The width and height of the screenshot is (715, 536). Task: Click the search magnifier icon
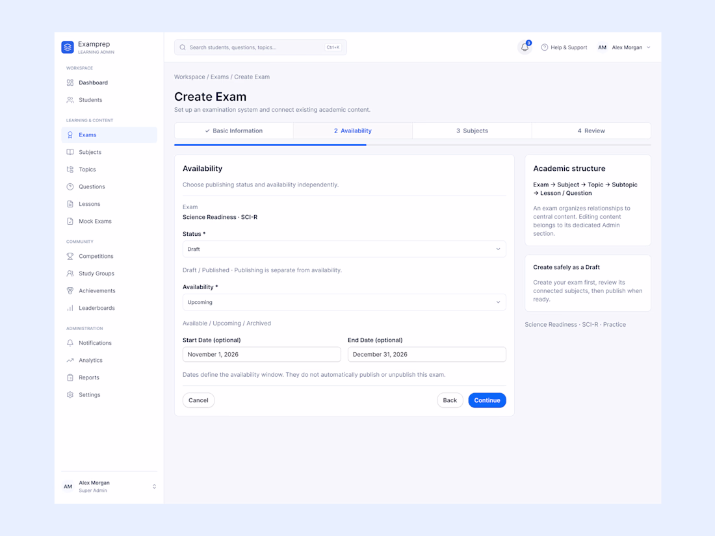click(x=183, y=47)
